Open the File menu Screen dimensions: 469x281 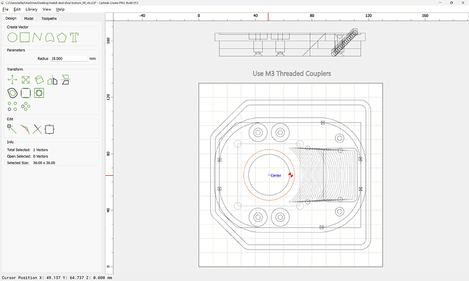pyautogui.click(x=5, y=10)
